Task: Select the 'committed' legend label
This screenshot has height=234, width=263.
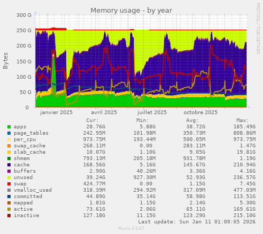Action: tap(28, 196)
